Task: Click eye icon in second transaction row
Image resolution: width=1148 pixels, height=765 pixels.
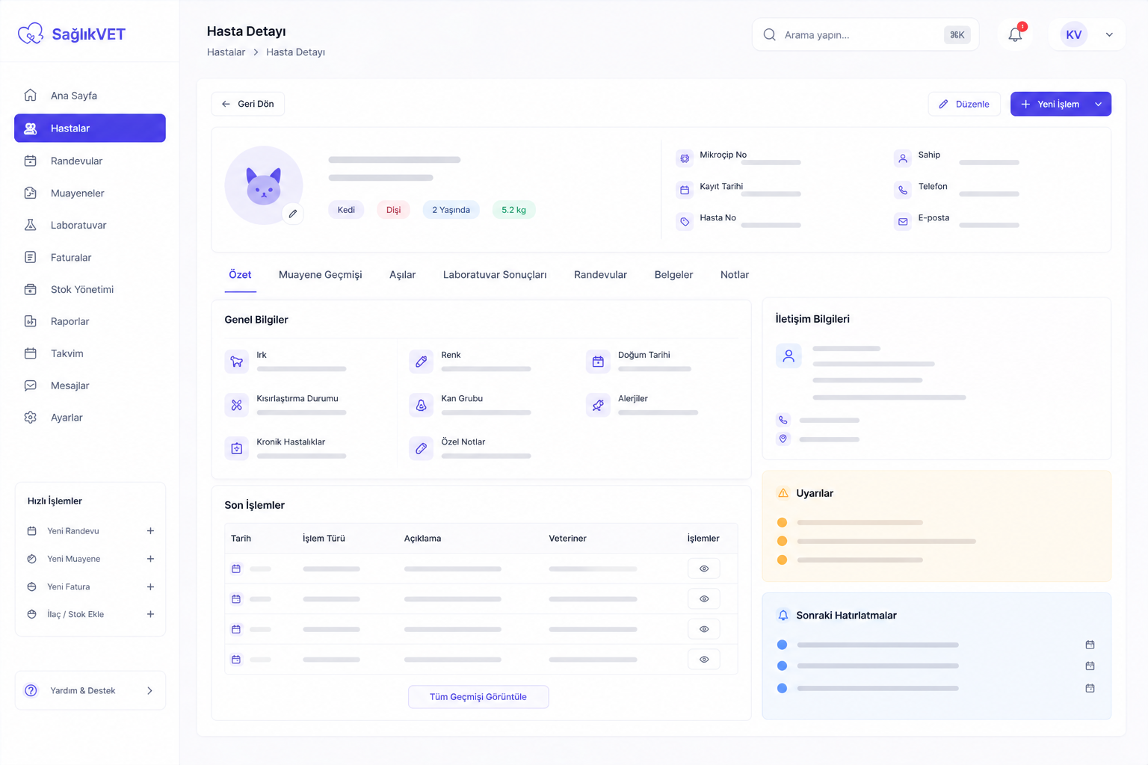Action: (x=703, y=599)
